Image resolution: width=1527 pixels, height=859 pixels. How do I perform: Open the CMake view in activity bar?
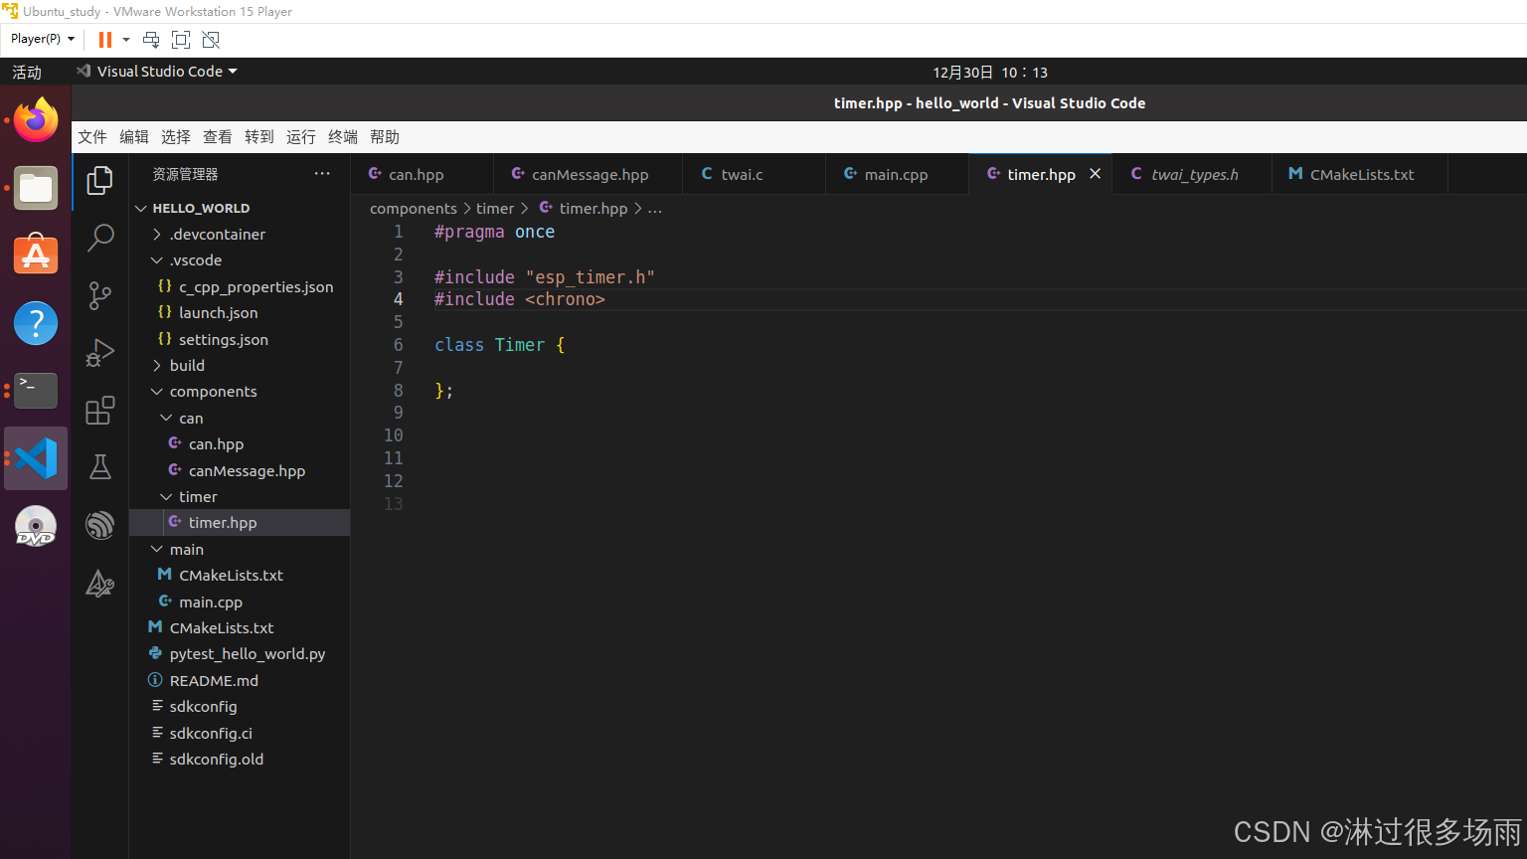click(x=100, y=583)
